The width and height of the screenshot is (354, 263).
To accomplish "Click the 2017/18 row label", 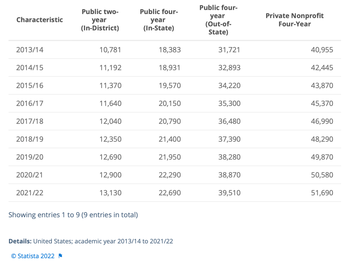I will [29, 121].
